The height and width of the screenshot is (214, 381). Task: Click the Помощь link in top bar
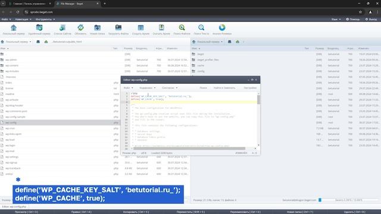(353, 19)
